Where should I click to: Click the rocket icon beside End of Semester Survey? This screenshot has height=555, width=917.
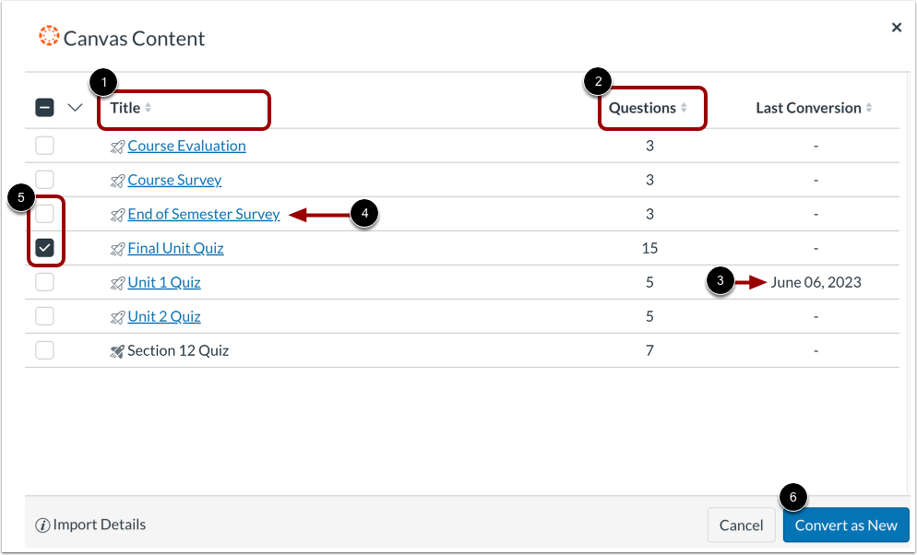point(117,214)
